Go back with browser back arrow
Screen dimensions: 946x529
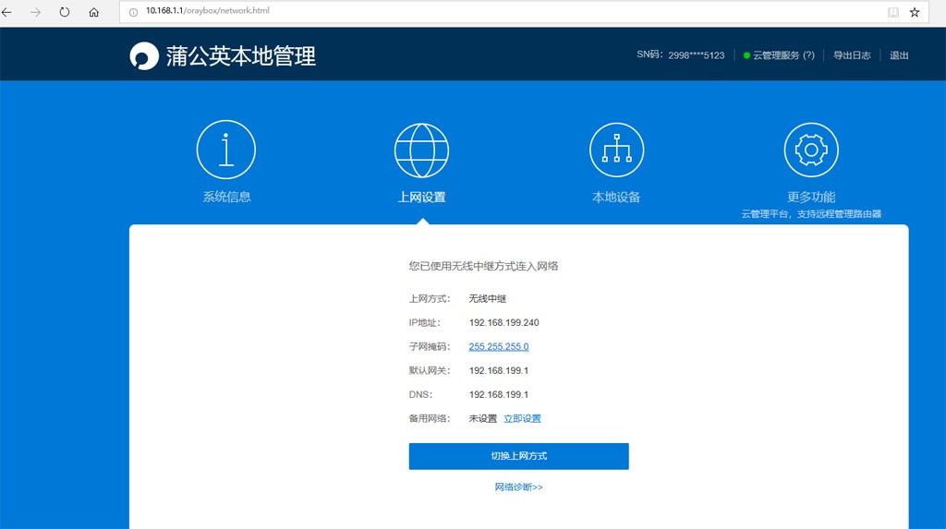pyautogui.click(x=6, y=12)
